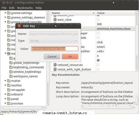Click the reduced_resources key icon

tap(55, 65)
